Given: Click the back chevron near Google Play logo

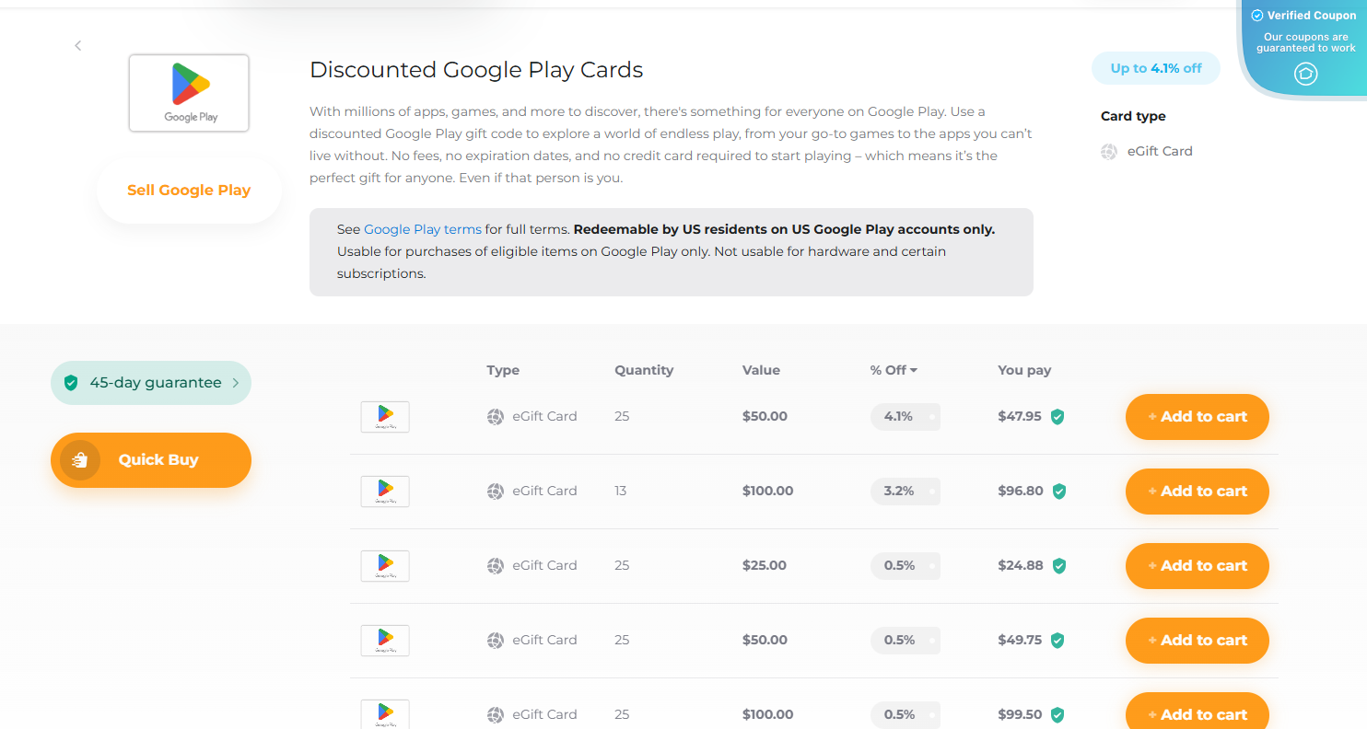Looking at the screenshot, I should pyautogui.click(x=77, y=45).
